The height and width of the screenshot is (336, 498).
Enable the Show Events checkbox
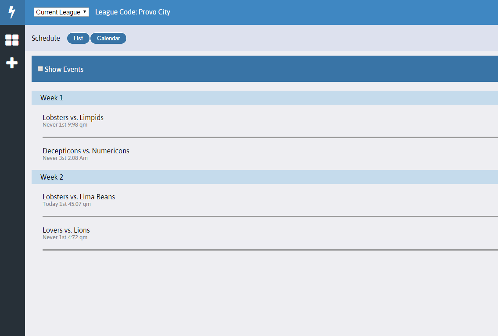coord(40,69)
